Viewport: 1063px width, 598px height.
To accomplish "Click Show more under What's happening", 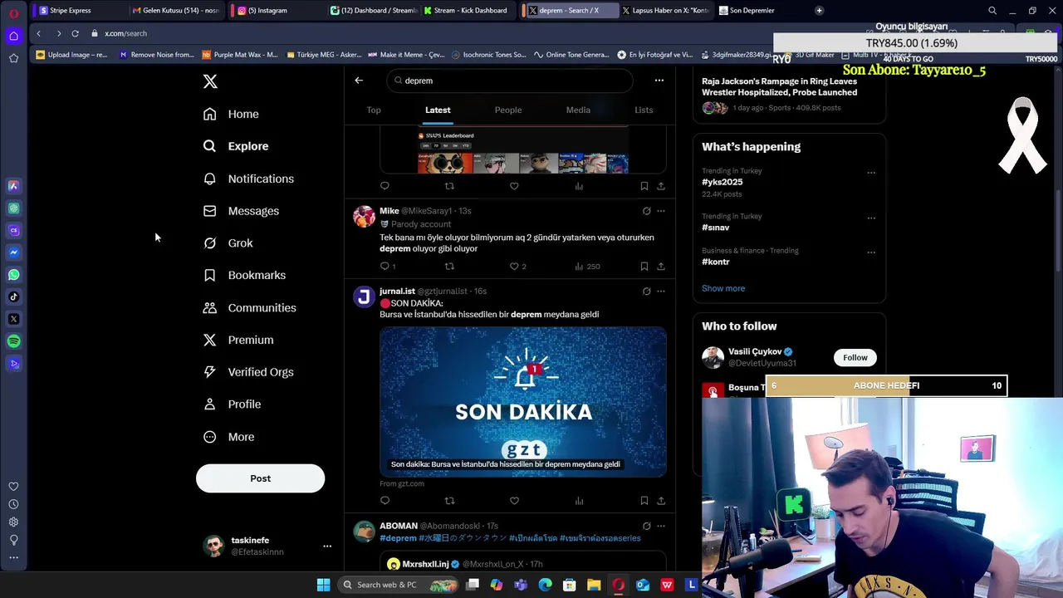I will 723,288.
